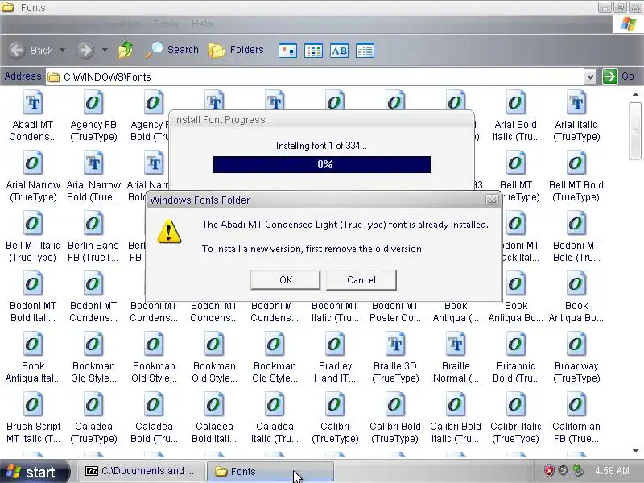Select Berlin Sans FB font
This screenshot has height=483, width=644.
pos(93,237)
